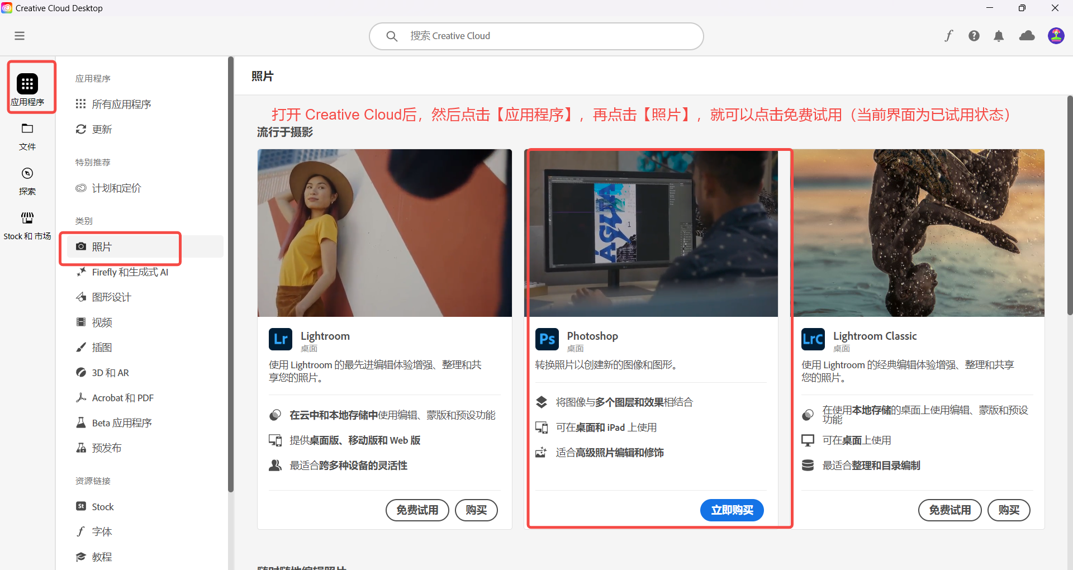Open the 更新 sidebar item
Screen dimensions: 1073x570
click(145, 129)
